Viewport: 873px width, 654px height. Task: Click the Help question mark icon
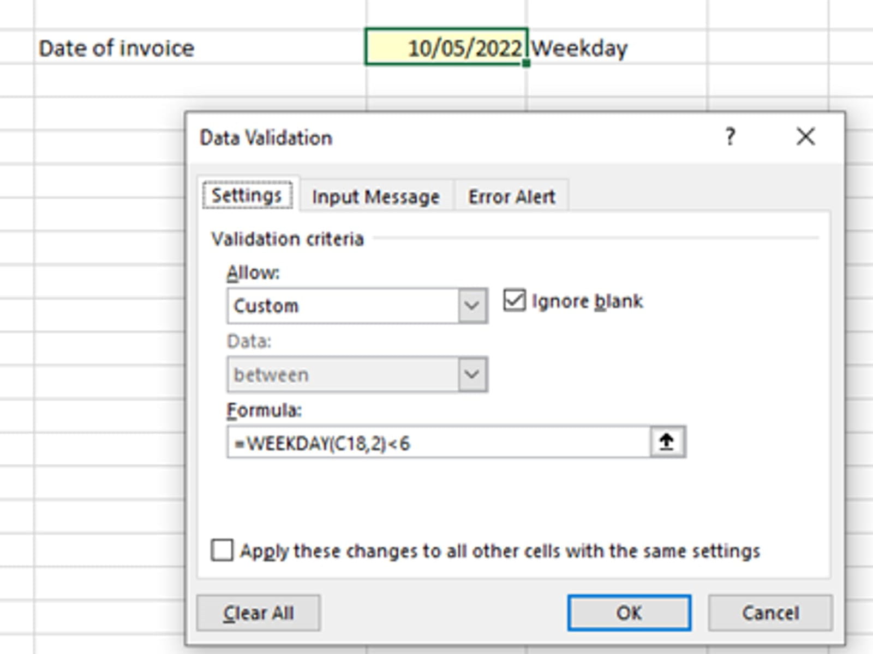[x=730, y=137]
